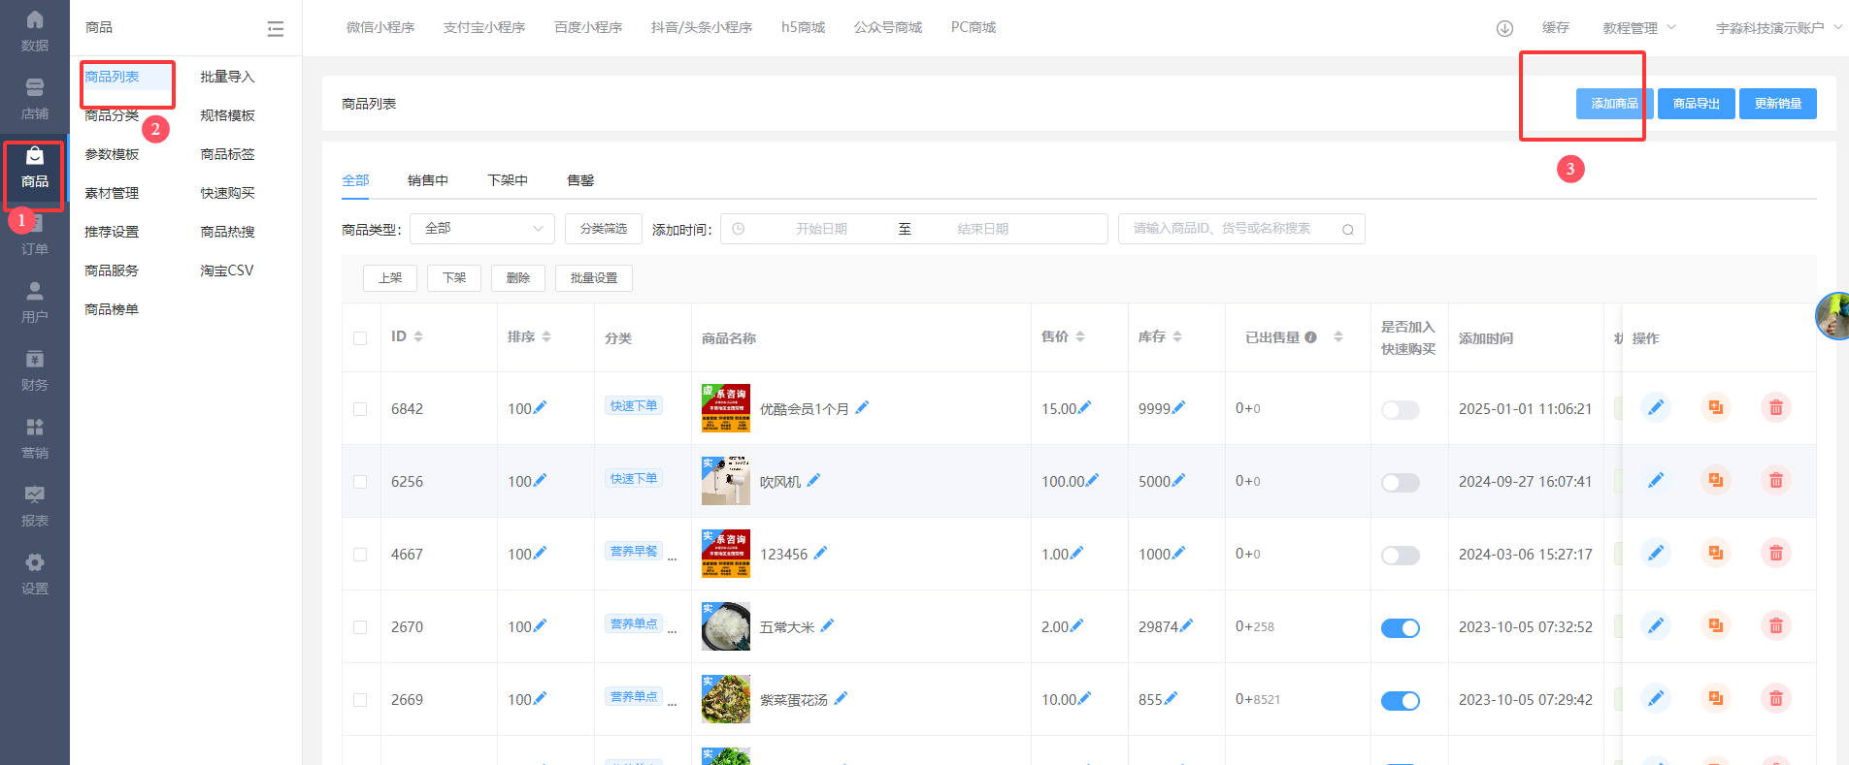Open 批量导入 in the side submenu
1849x765 pixels.
pos(227,77)
